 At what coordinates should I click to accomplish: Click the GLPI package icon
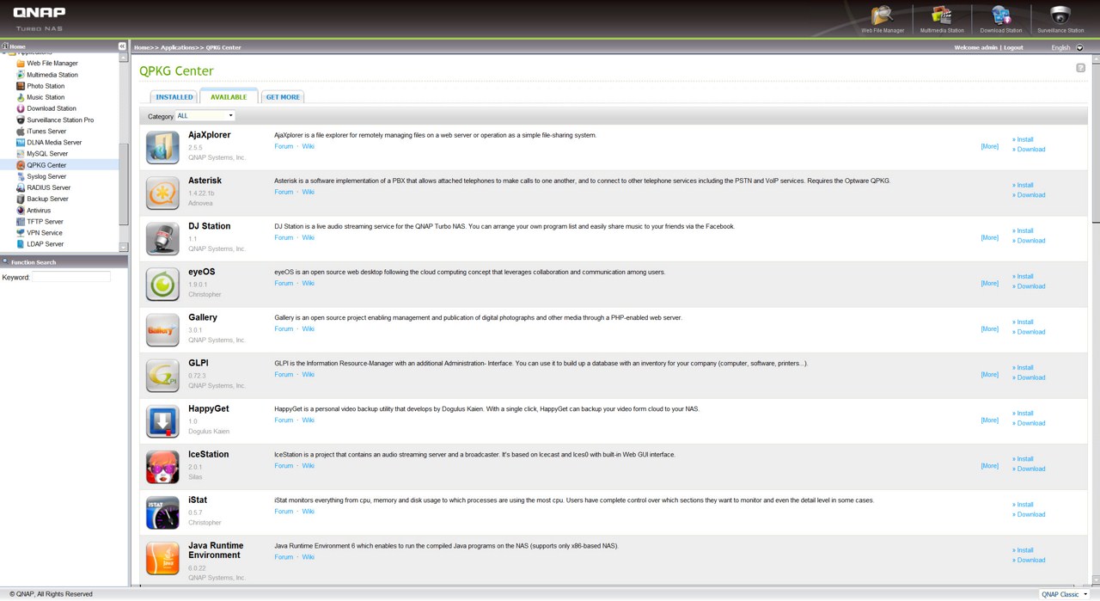[162, 375]
